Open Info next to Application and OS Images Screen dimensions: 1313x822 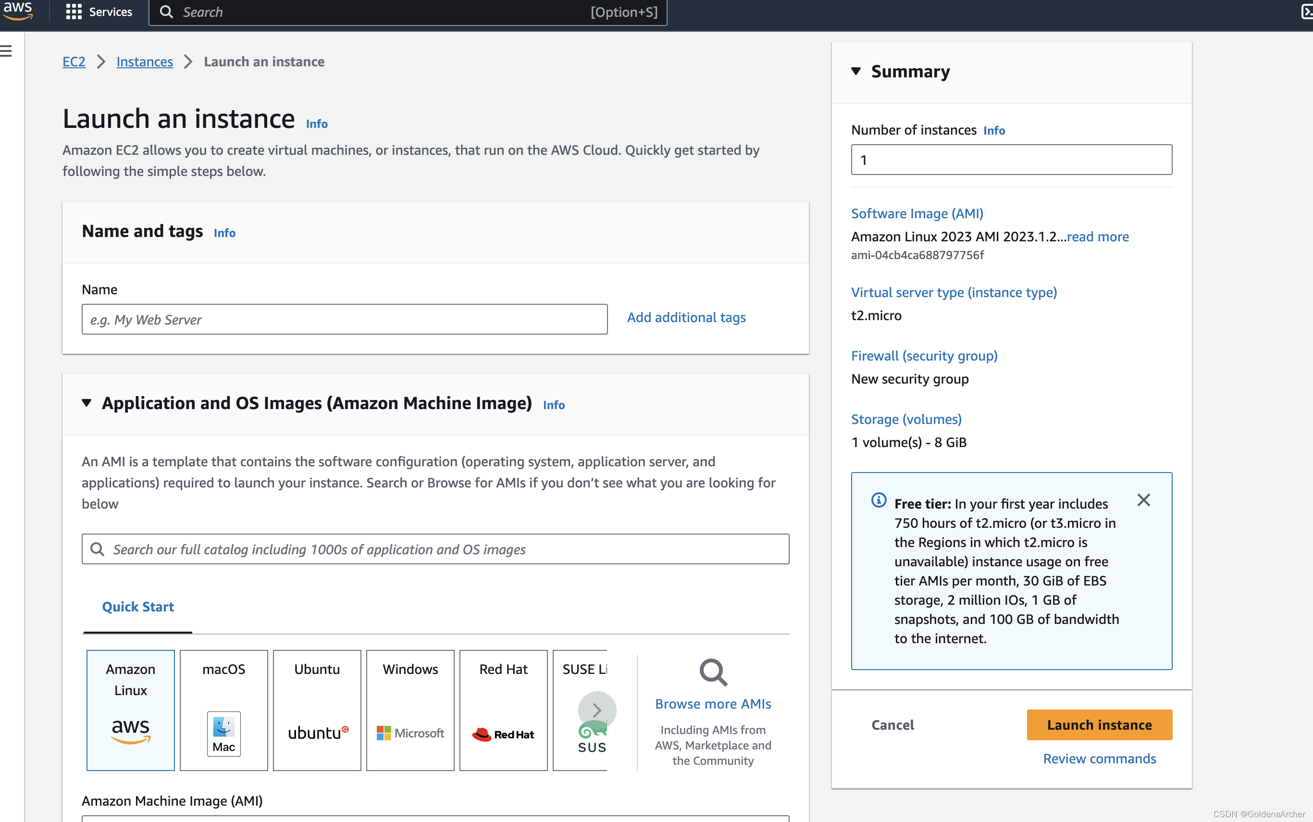(554, 405)
